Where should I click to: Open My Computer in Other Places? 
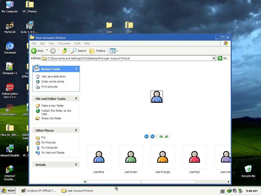pos(49,148)
